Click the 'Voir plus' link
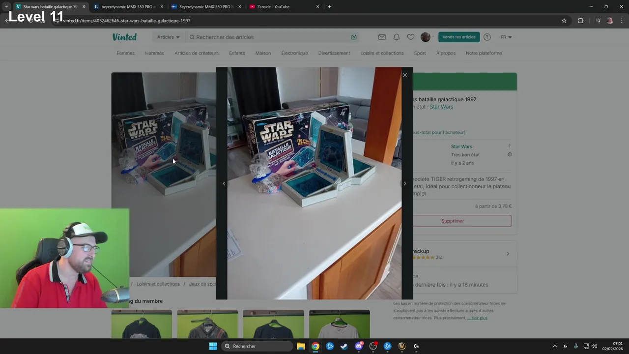The image size is (629, 354). click(x=477, y=318)
